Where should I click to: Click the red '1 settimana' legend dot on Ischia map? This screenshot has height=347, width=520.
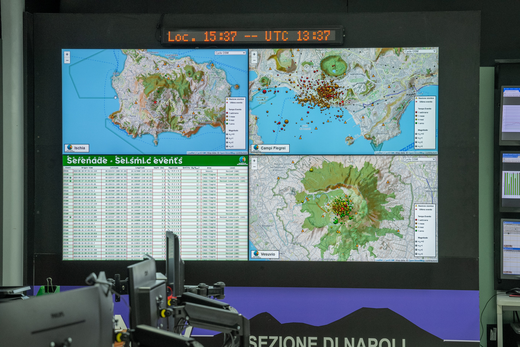click(227, 113)
